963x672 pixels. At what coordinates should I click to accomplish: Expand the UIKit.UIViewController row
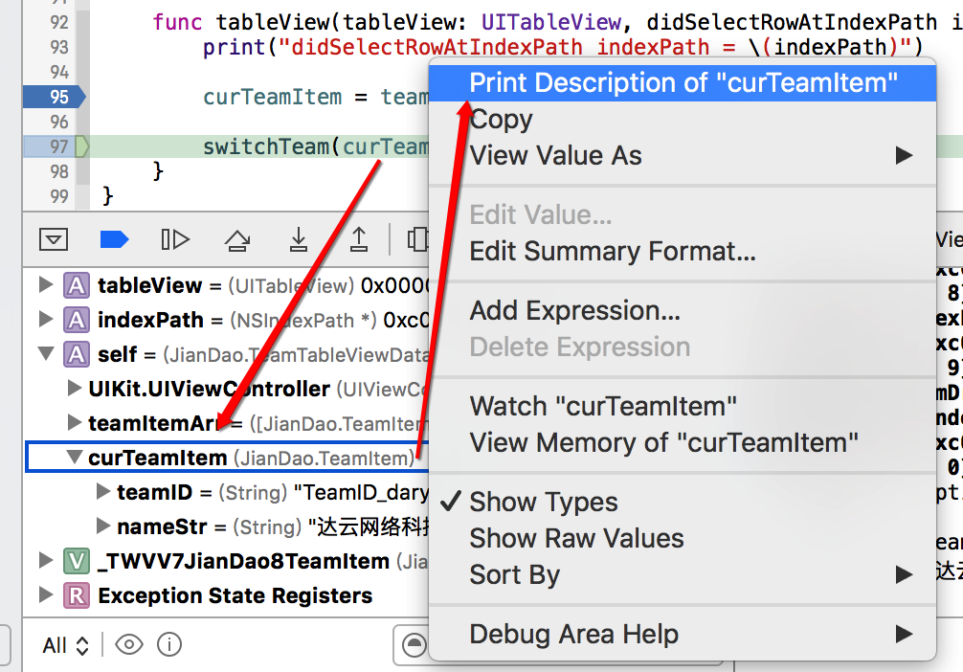click(x=75, y=388)
